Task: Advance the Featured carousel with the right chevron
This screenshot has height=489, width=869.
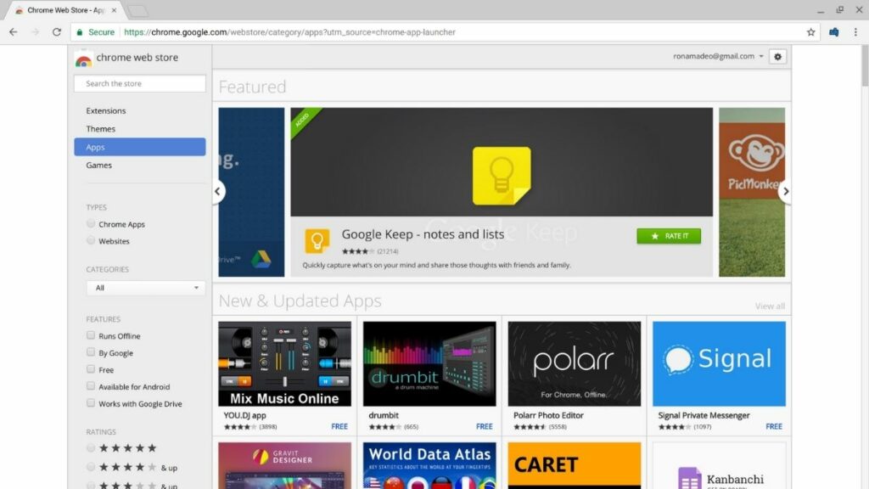Action: tap(786, 191)
